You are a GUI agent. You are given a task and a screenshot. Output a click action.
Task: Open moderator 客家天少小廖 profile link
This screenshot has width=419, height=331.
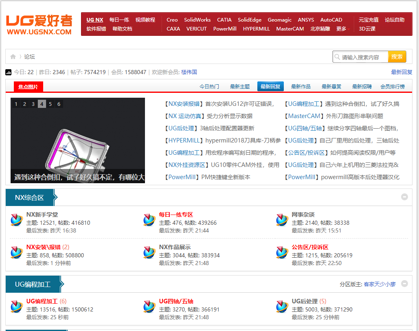[380, 284]
